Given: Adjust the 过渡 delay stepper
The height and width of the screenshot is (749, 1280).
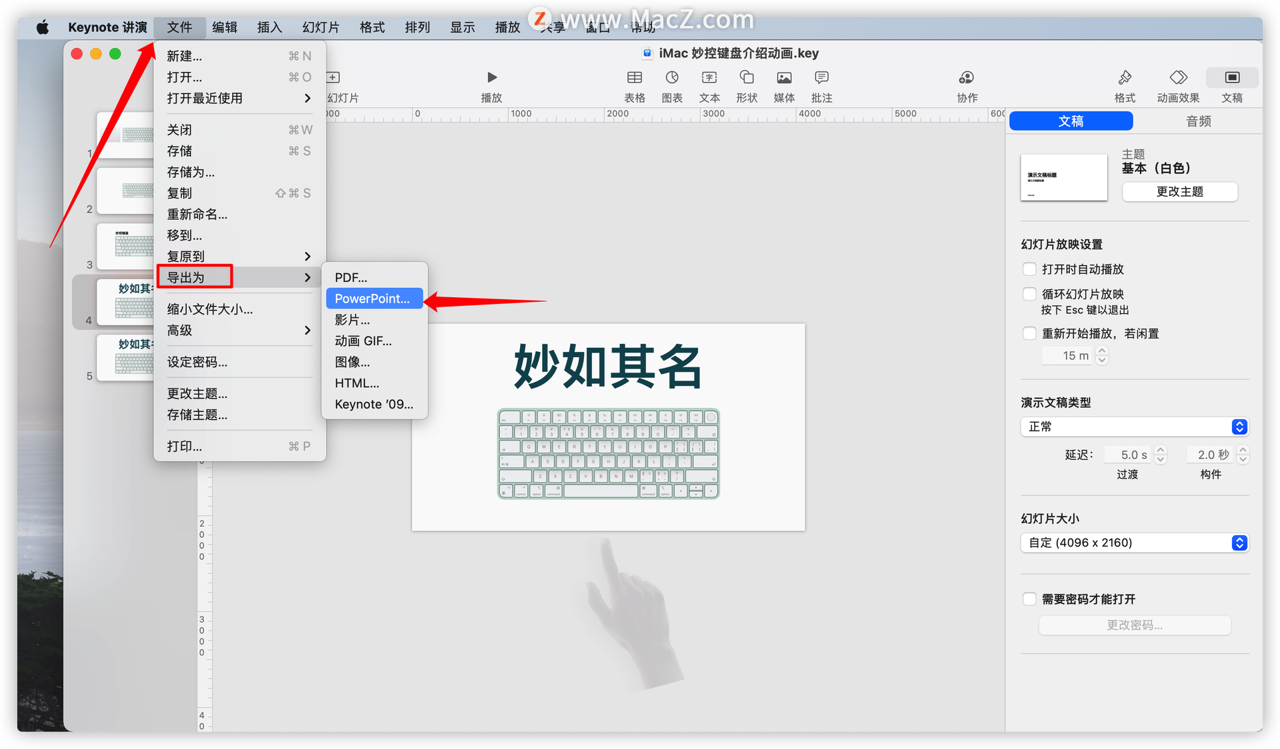Looking at the screenshot, I should [x=1161, y=454].
